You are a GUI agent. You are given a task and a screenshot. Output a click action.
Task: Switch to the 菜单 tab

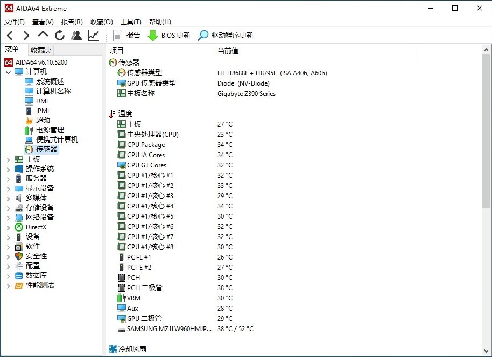point(12,50)
